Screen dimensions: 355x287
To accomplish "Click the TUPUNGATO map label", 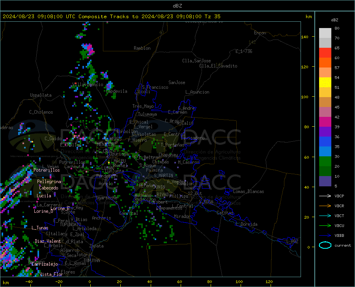I will point(71,225).
